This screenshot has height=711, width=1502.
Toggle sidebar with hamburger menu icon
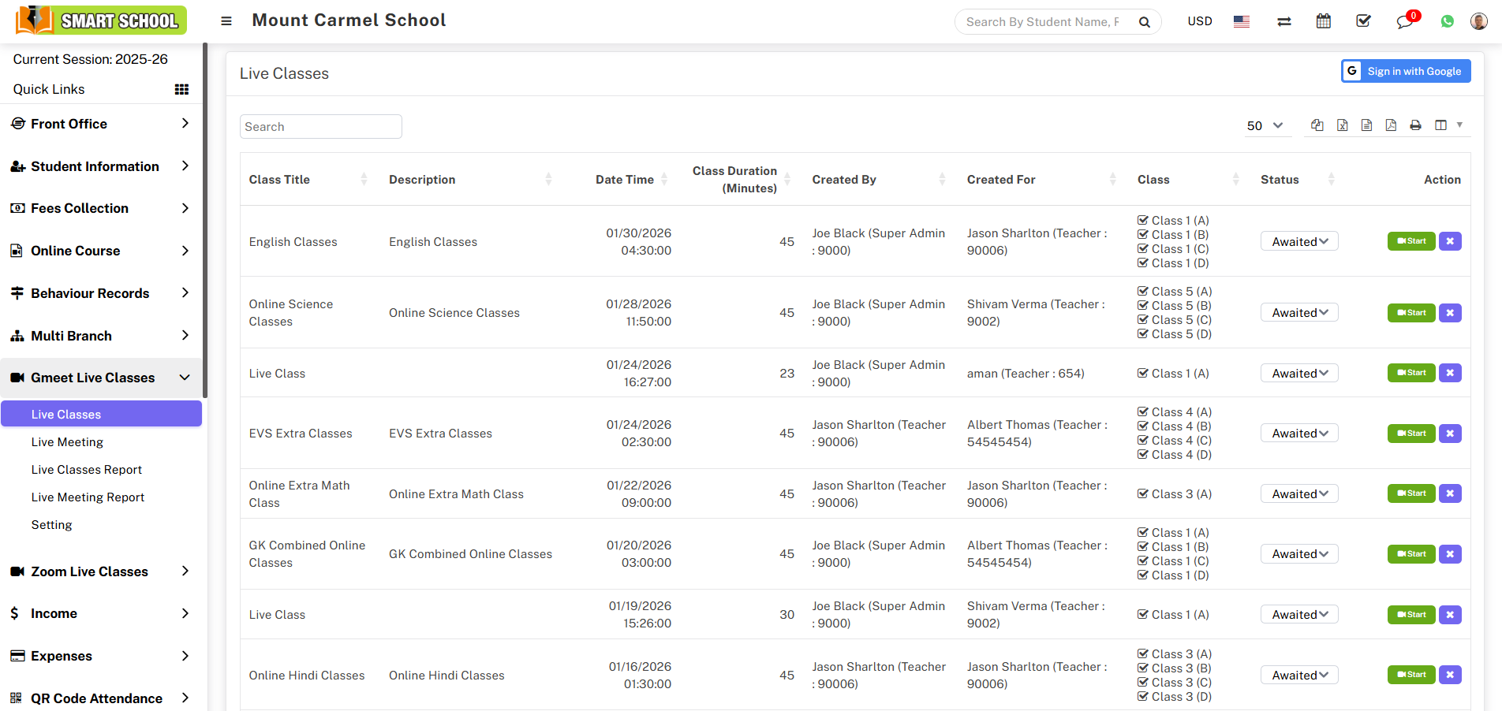click(226, 21)
